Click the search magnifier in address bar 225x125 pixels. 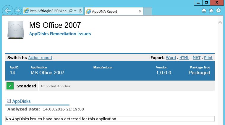click(70, 11)
